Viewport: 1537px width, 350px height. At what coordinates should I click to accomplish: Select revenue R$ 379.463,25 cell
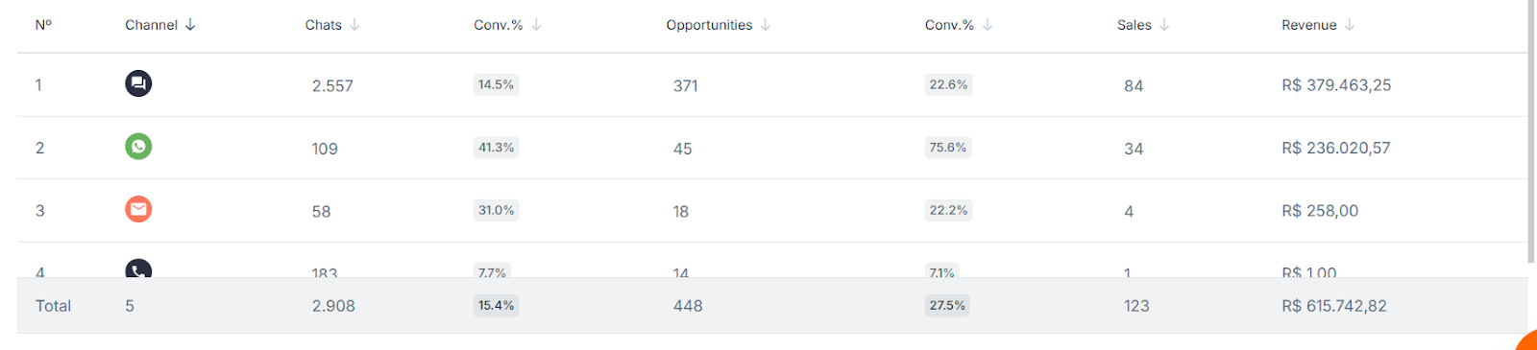click(x=1336, y=85)
